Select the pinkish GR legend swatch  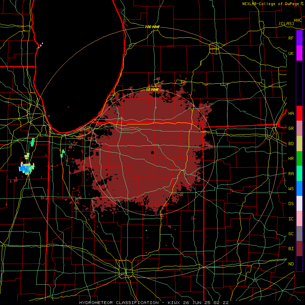click(299, 128)
